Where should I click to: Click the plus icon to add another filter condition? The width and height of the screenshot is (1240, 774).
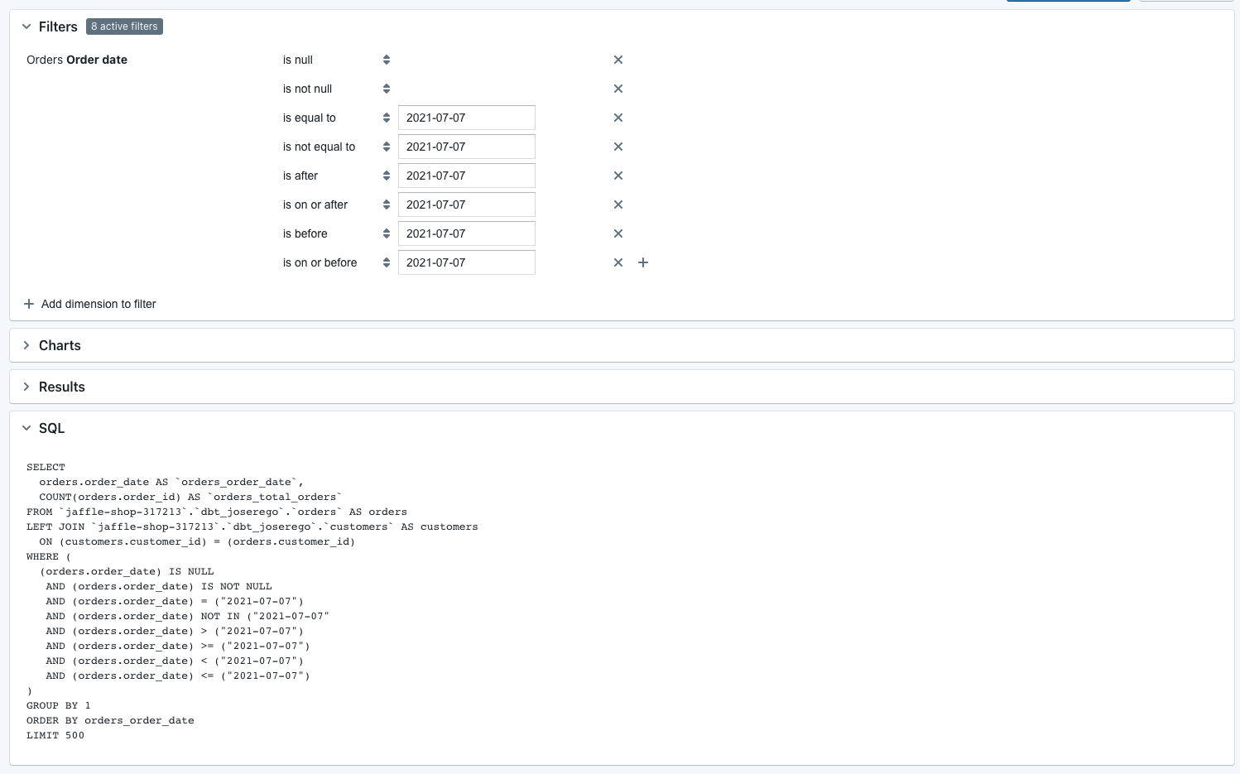643,262
